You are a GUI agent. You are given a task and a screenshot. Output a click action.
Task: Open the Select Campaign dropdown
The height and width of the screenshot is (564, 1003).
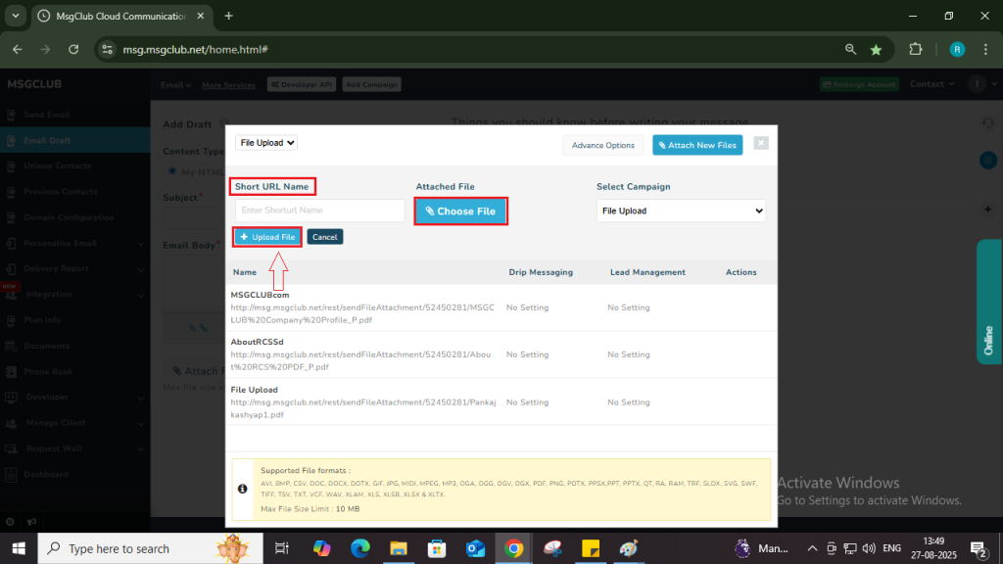point(681,211)
